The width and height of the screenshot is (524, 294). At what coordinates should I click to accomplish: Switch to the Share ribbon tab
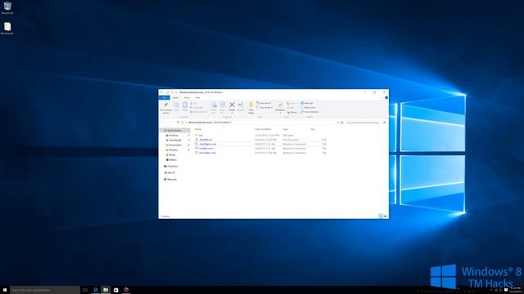click(x=187, y=98)
